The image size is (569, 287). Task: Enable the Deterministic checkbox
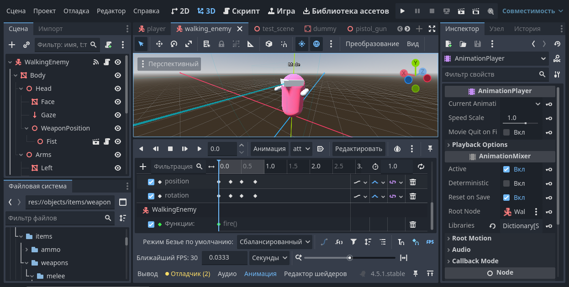[506, 183]
